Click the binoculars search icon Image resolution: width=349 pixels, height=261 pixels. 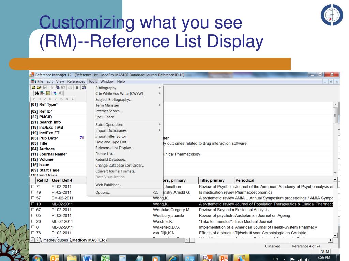pos(36,93)
